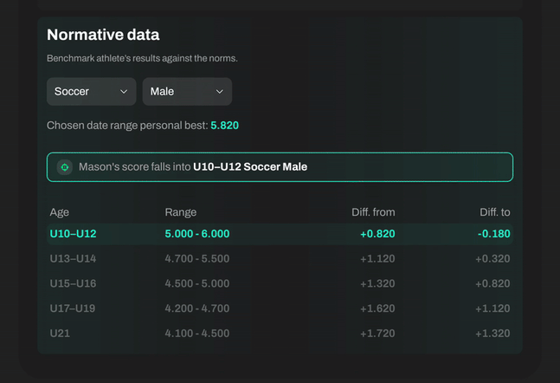The width and height of the screenshot is (560, 383).
Task: Select the U17–U19 age label
Action: coord(73,308)
